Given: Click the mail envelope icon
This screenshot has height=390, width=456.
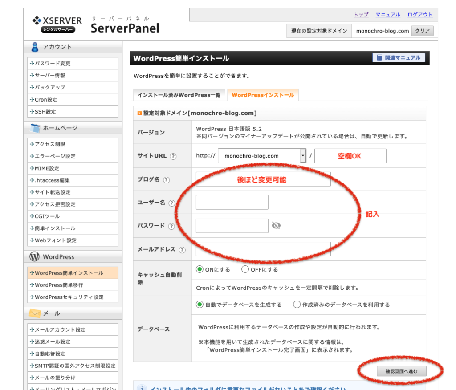Looking at the screenshot, I should click(35, 313).
